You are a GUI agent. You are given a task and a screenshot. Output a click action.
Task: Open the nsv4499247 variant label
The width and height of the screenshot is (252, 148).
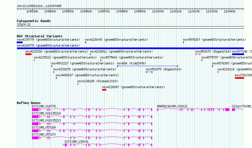coord(87,75)
